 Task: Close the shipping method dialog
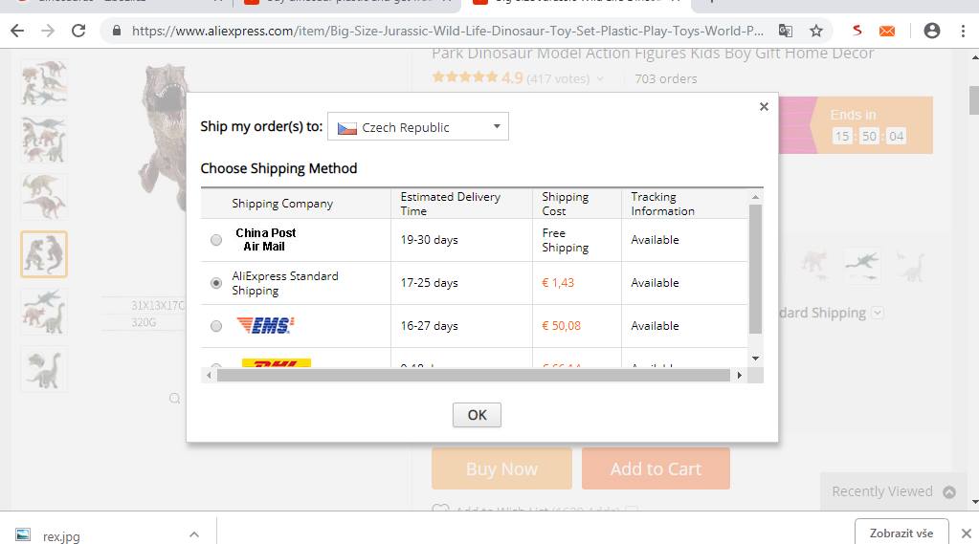764,107
